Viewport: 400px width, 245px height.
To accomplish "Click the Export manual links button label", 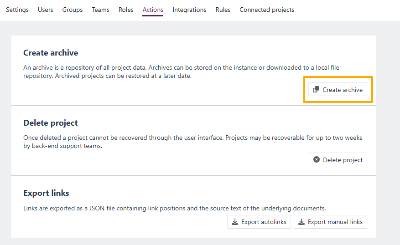I will tap(335, 222).
